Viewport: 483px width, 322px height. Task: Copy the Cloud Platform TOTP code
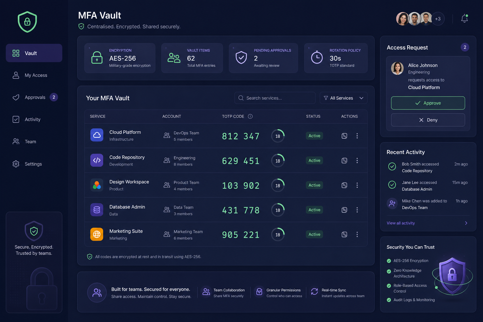(344, 136)
